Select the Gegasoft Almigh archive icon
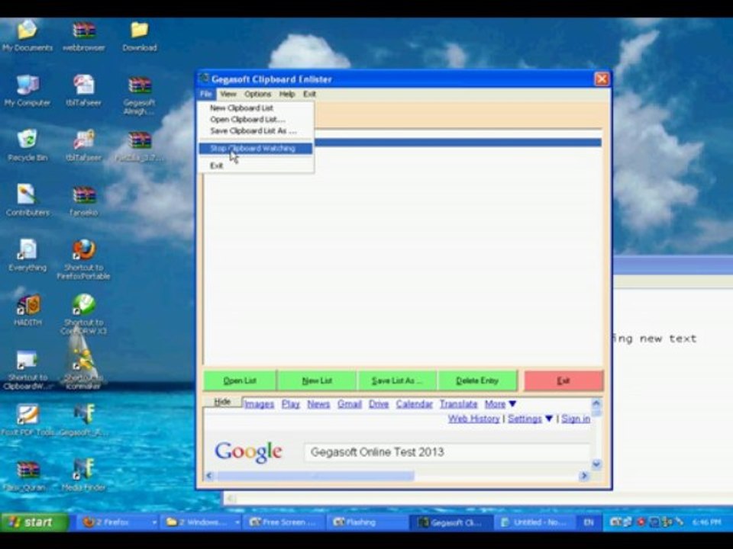This screenshot has width=733, height=549. (x=139, y=95)
